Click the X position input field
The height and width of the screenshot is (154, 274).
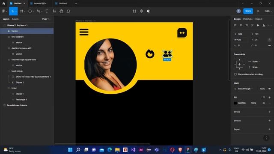coord(241,34)
